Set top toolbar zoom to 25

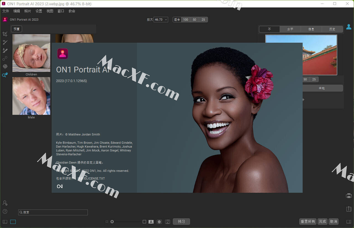click(203, 20)
